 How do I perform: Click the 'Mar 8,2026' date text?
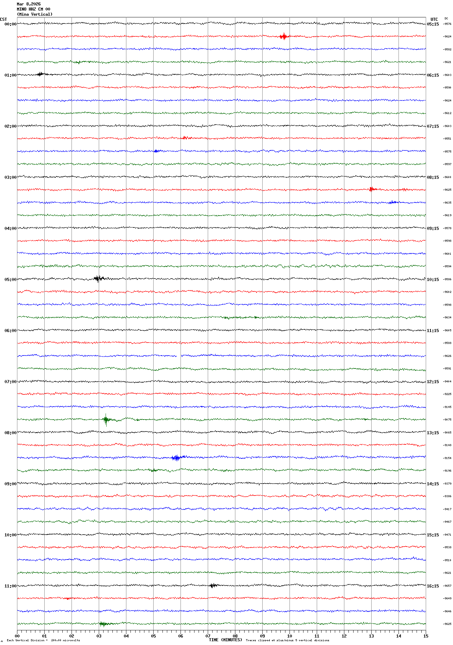click(x=29, y=4)
